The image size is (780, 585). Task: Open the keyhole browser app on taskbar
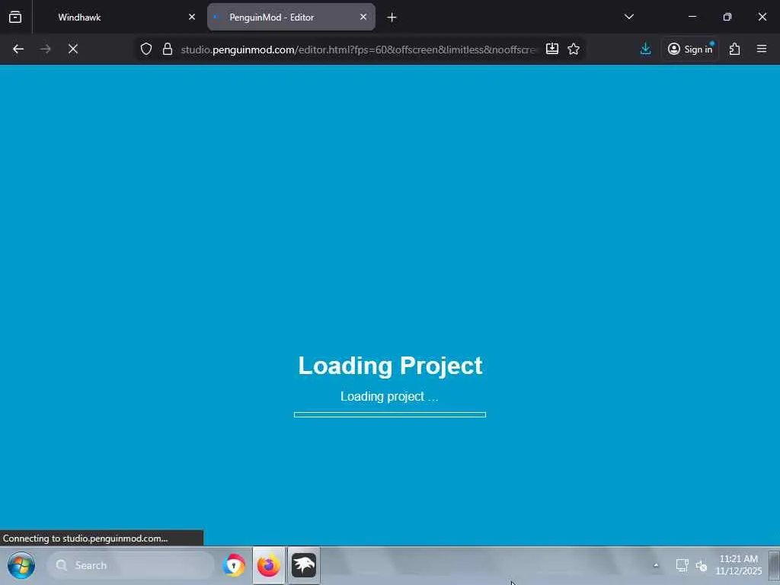click(234, 566)
